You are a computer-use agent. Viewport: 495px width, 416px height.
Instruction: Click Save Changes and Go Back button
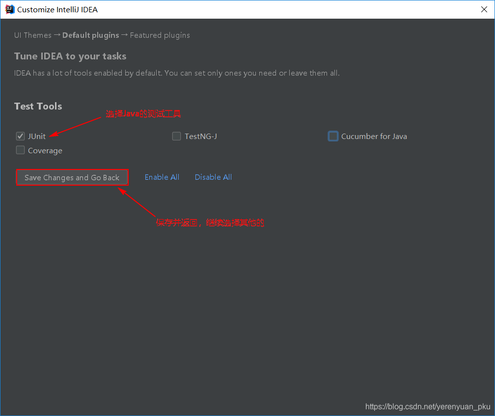(72, 177)
